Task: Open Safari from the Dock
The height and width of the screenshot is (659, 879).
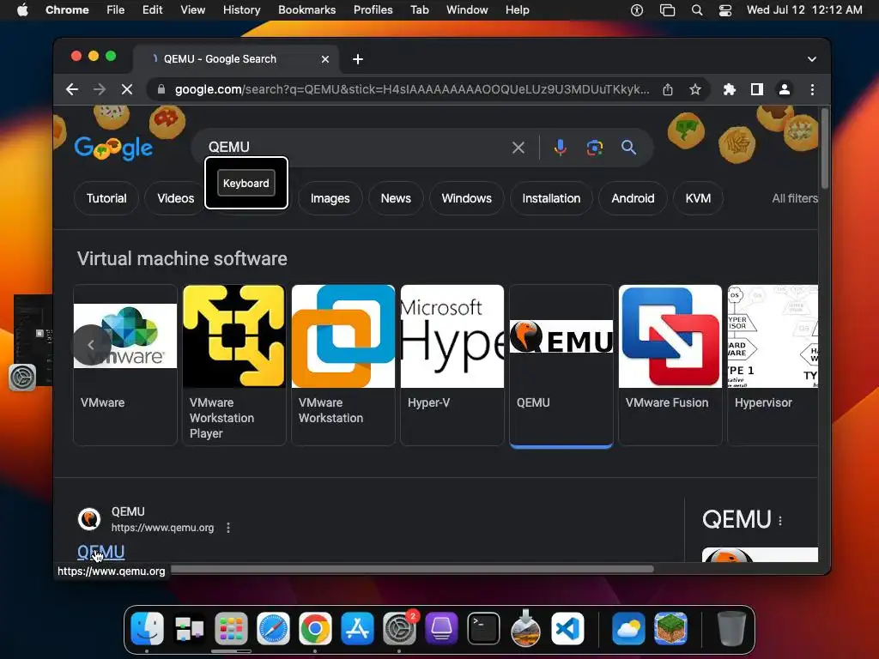Action: click(273, 628)
